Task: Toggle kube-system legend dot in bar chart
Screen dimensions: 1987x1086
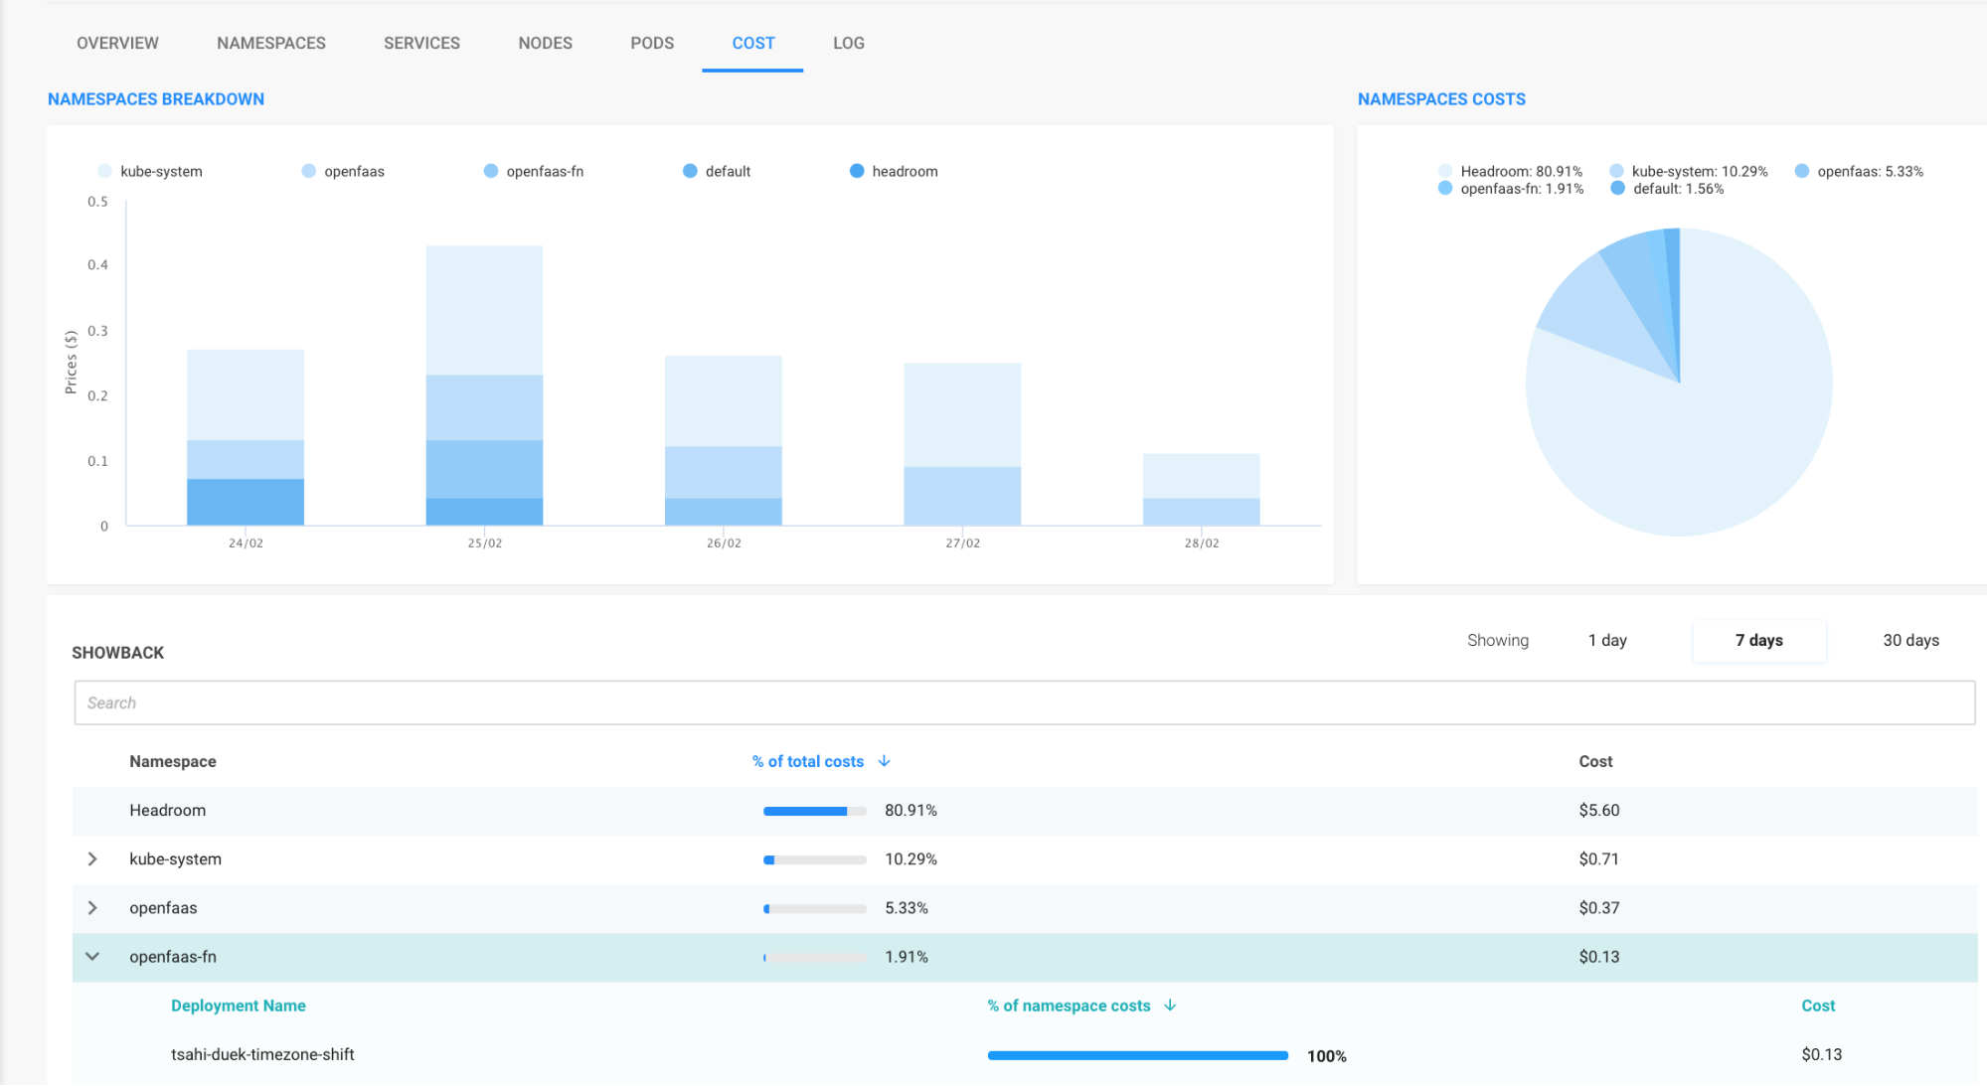Action: (x=105, y=171)
